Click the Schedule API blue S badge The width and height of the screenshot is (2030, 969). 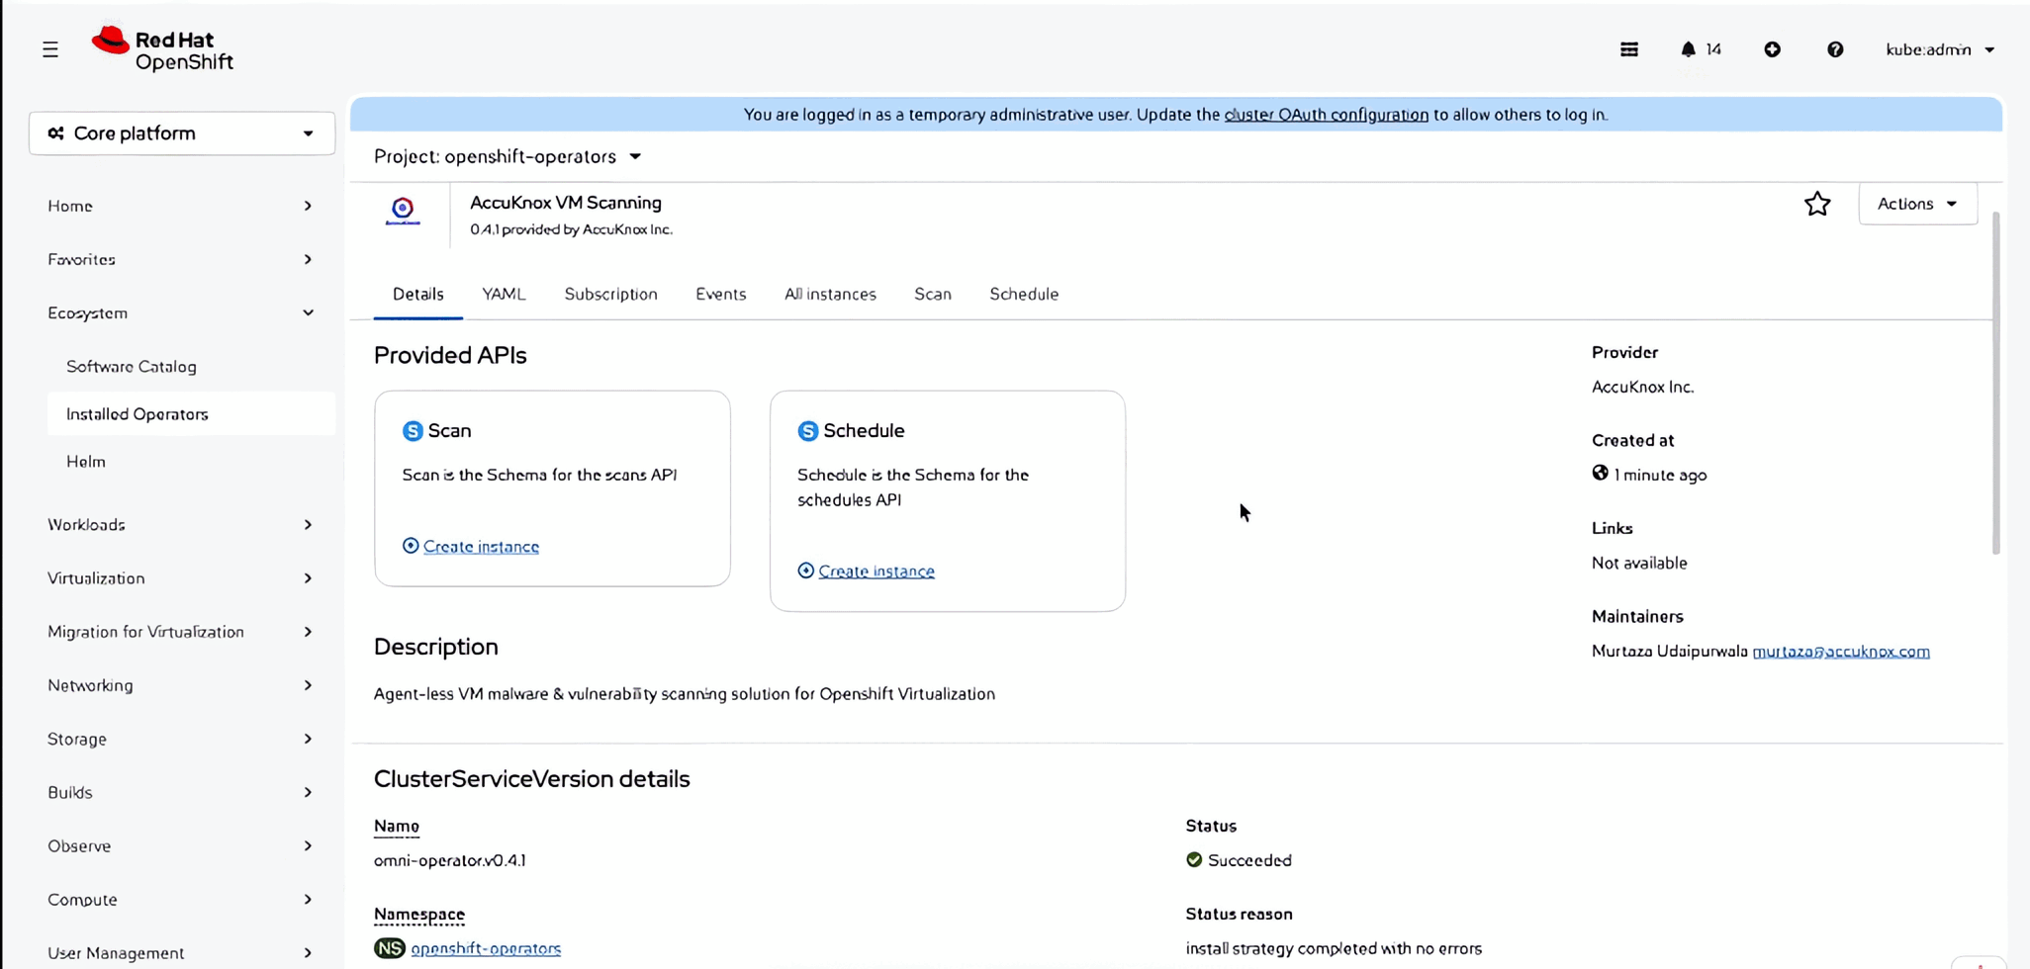(808, 431)
